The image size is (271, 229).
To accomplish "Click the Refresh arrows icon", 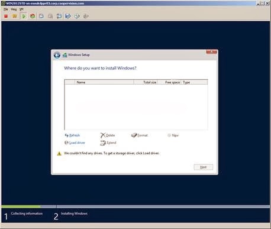I will (66, 136).
